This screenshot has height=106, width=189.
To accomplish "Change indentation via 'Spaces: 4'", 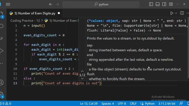I will pyautogui.click(x=107, y=103).
